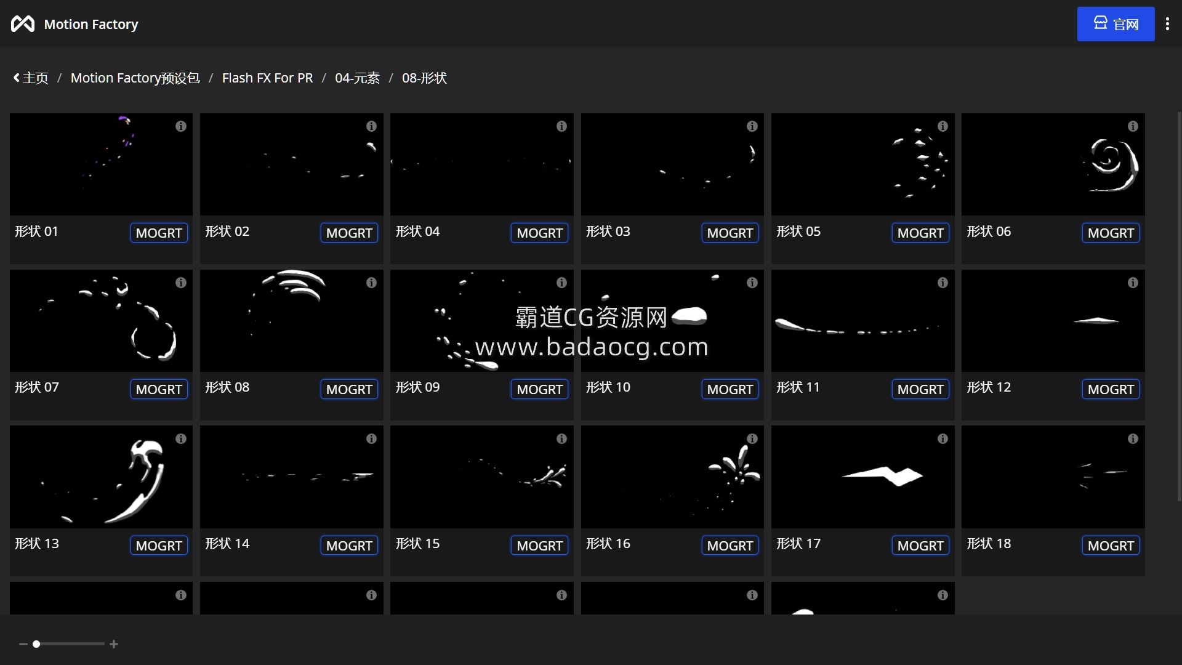Select the 形状 08 preview thumbnail

click(292, 321)
